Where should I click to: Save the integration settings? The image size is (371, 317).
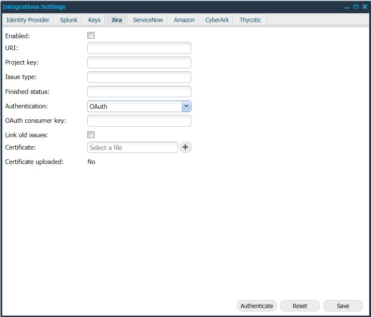pos(343,306)
